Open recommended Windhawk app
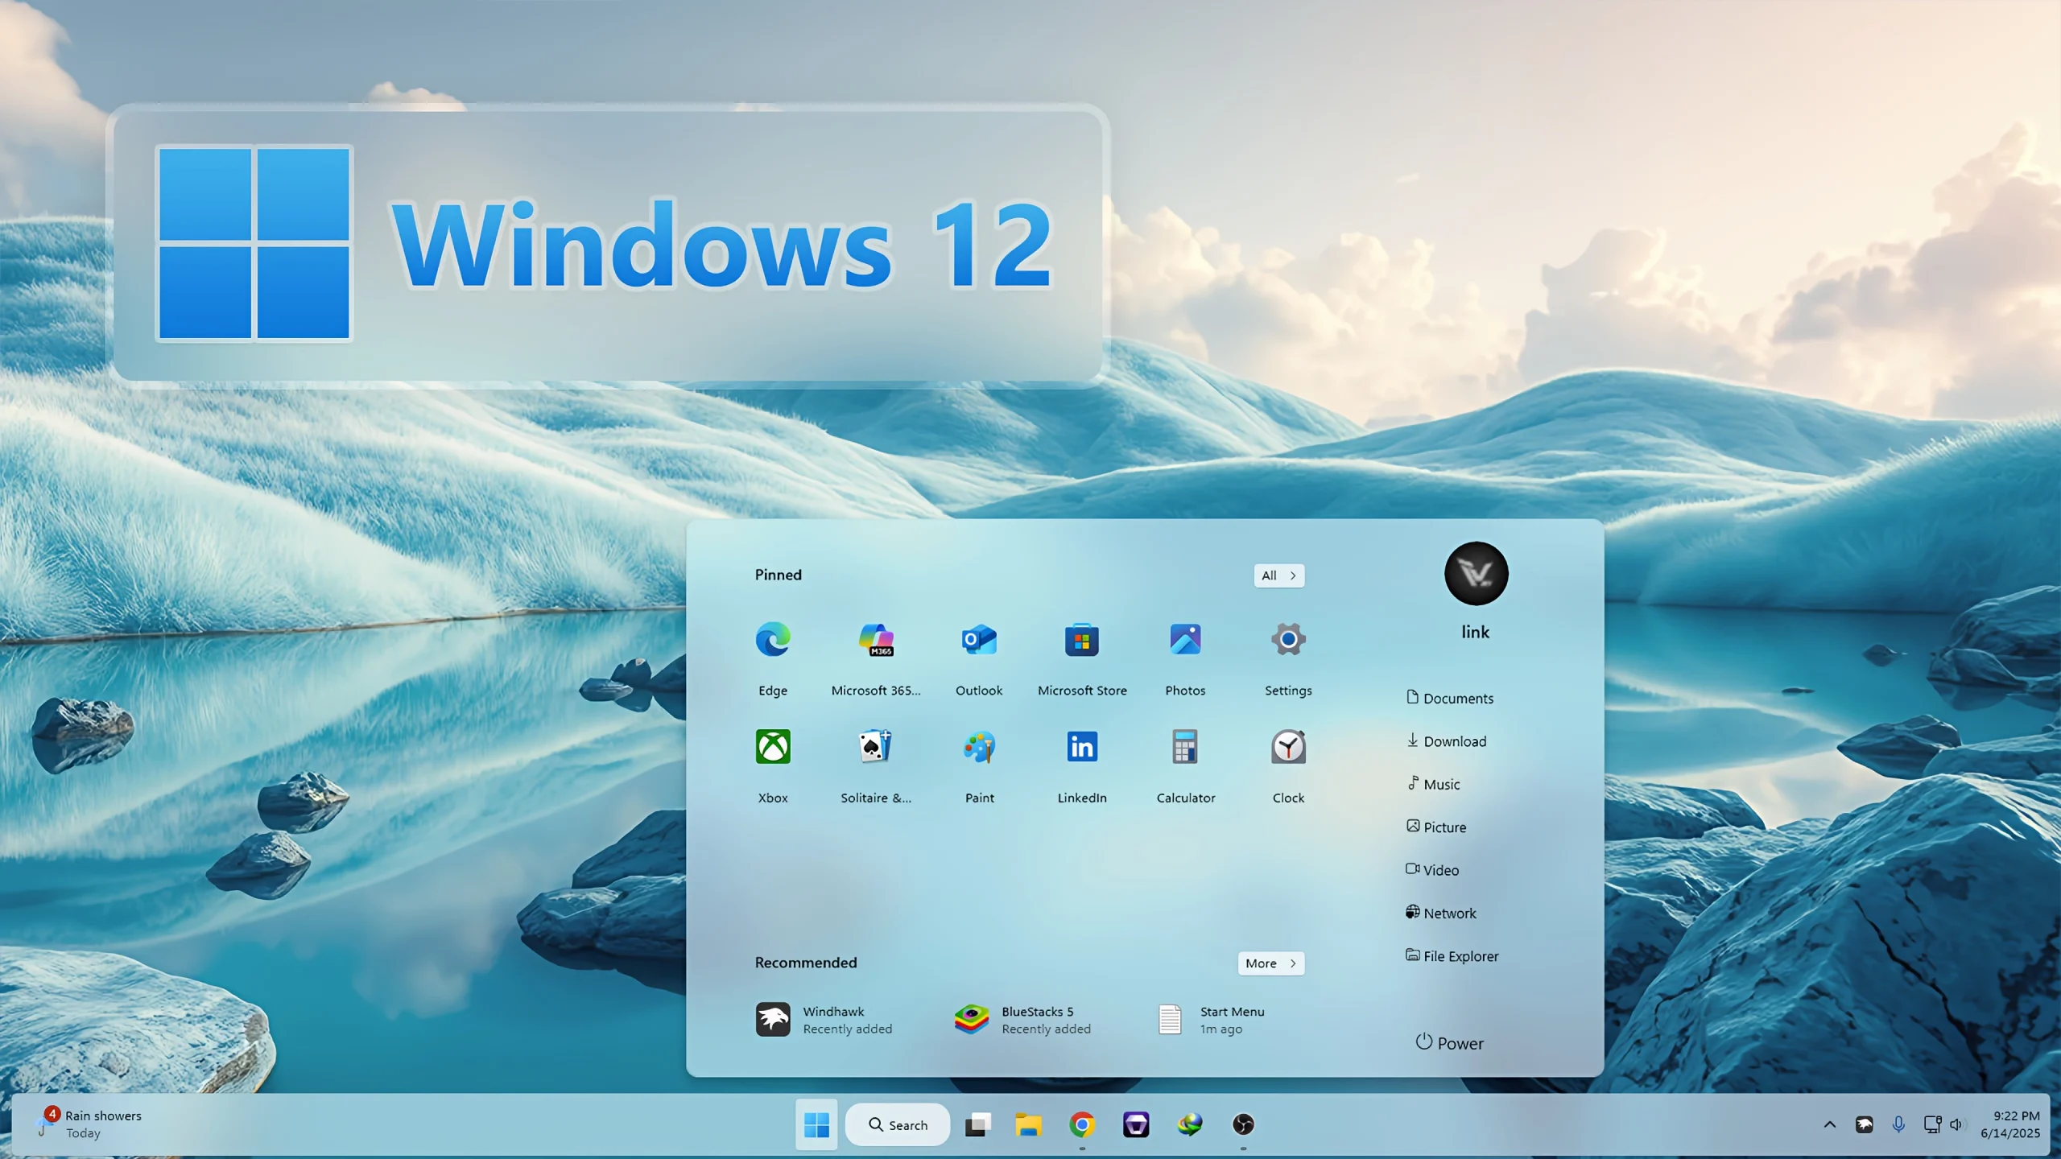Image resolution: width=2061 pixels, height=1159 pixels. [824, 1020]
